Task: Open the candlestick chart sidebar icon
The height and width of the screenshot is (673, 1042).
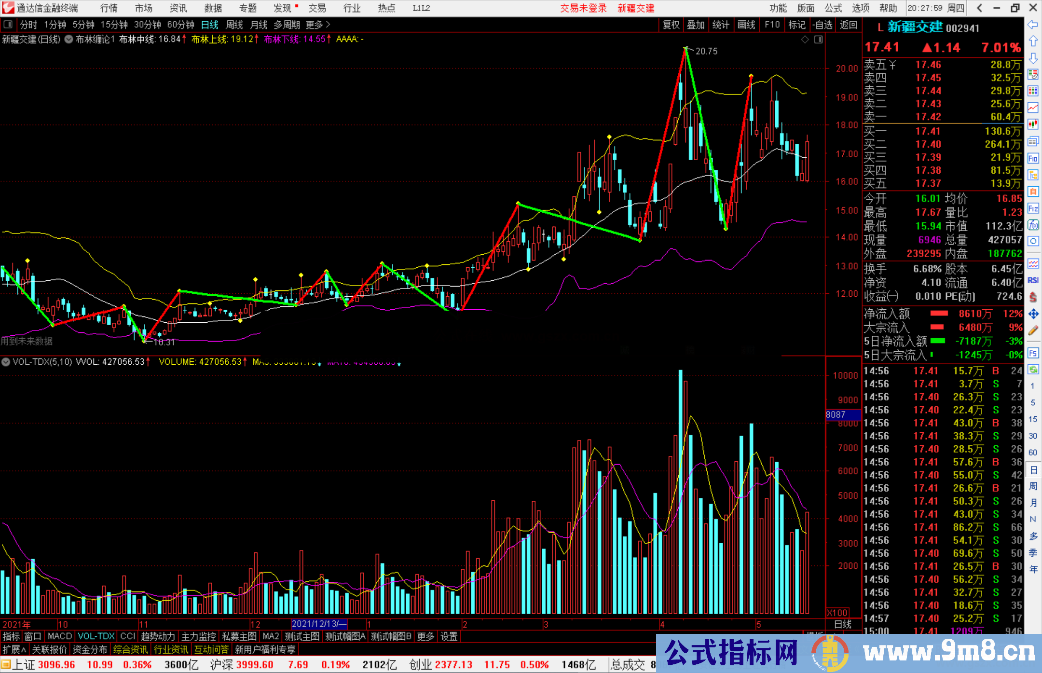Action: click(1033, 124)
